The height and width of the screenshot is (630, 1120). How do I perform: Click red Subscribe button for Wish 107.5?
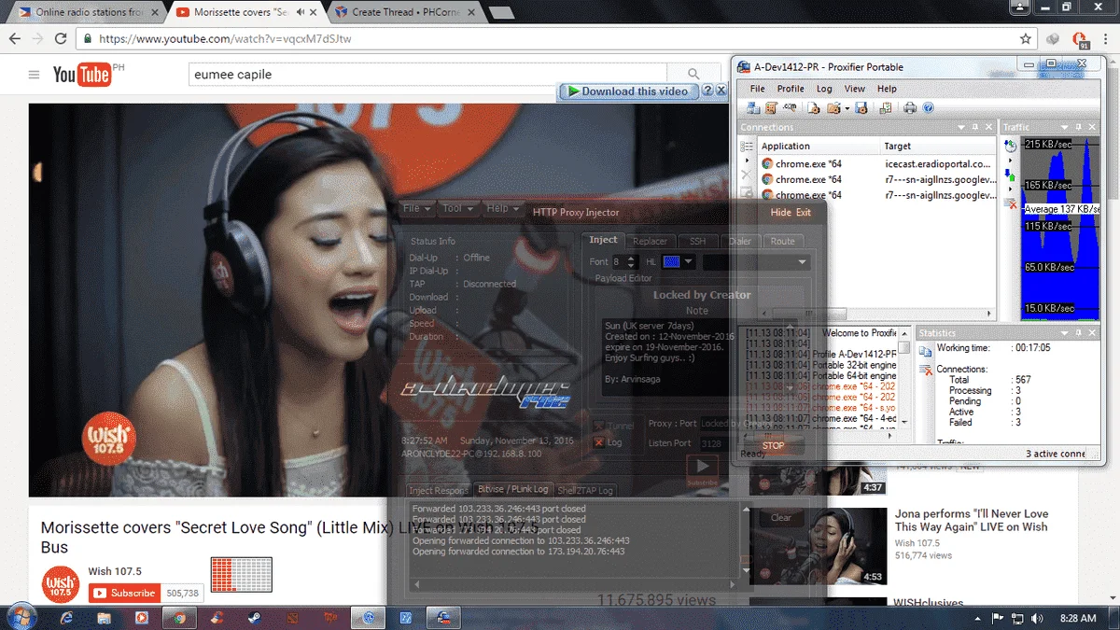[x=124, y=593]
